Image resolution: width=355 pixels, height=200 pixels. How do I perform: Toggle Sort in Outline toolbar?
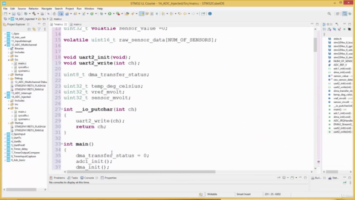329,29
